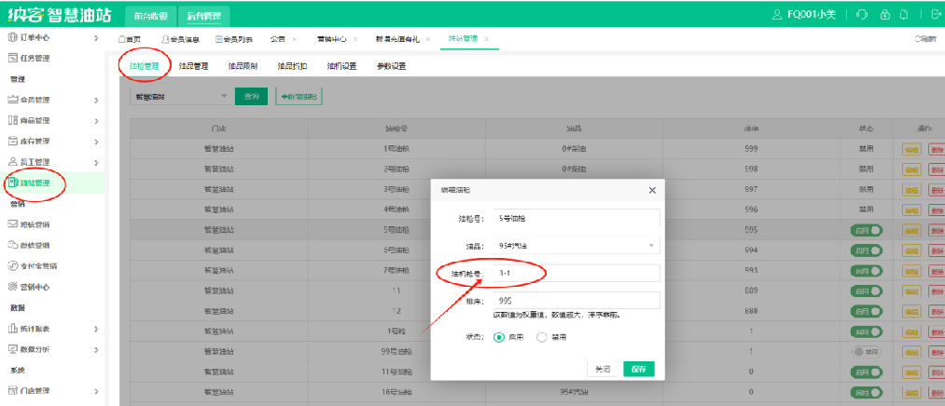Click the 油站管理 sidebar icon
This screenshot has height=406, width=945.
point(13,183)
